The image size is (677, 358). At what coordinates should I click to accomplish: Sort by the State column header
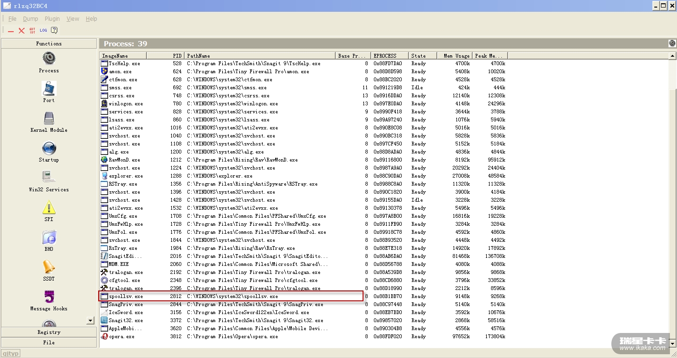coord(423,56)
